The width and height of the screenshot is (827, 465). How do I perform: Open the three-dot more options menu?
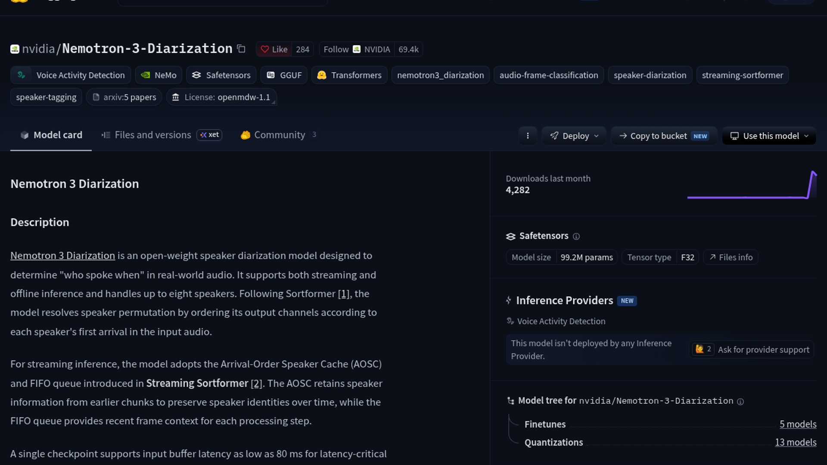pyautogui.click(x=528, y=136)
